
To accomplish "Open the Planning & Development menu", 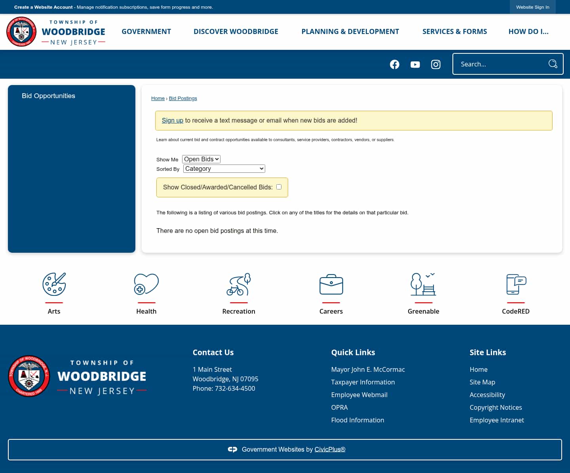I will [x=350, y=32].
